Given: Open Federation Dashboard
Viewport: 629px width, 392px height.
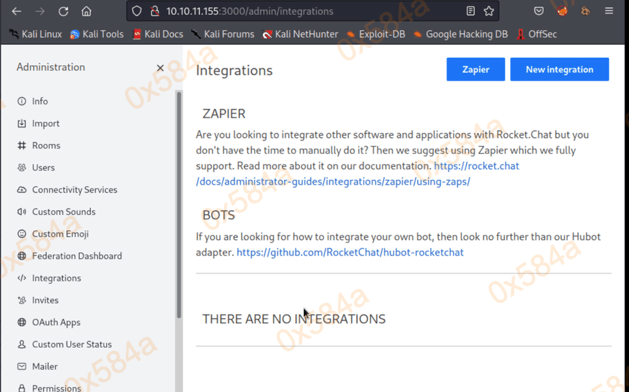Looking at the screenshot, I should 77,256.
